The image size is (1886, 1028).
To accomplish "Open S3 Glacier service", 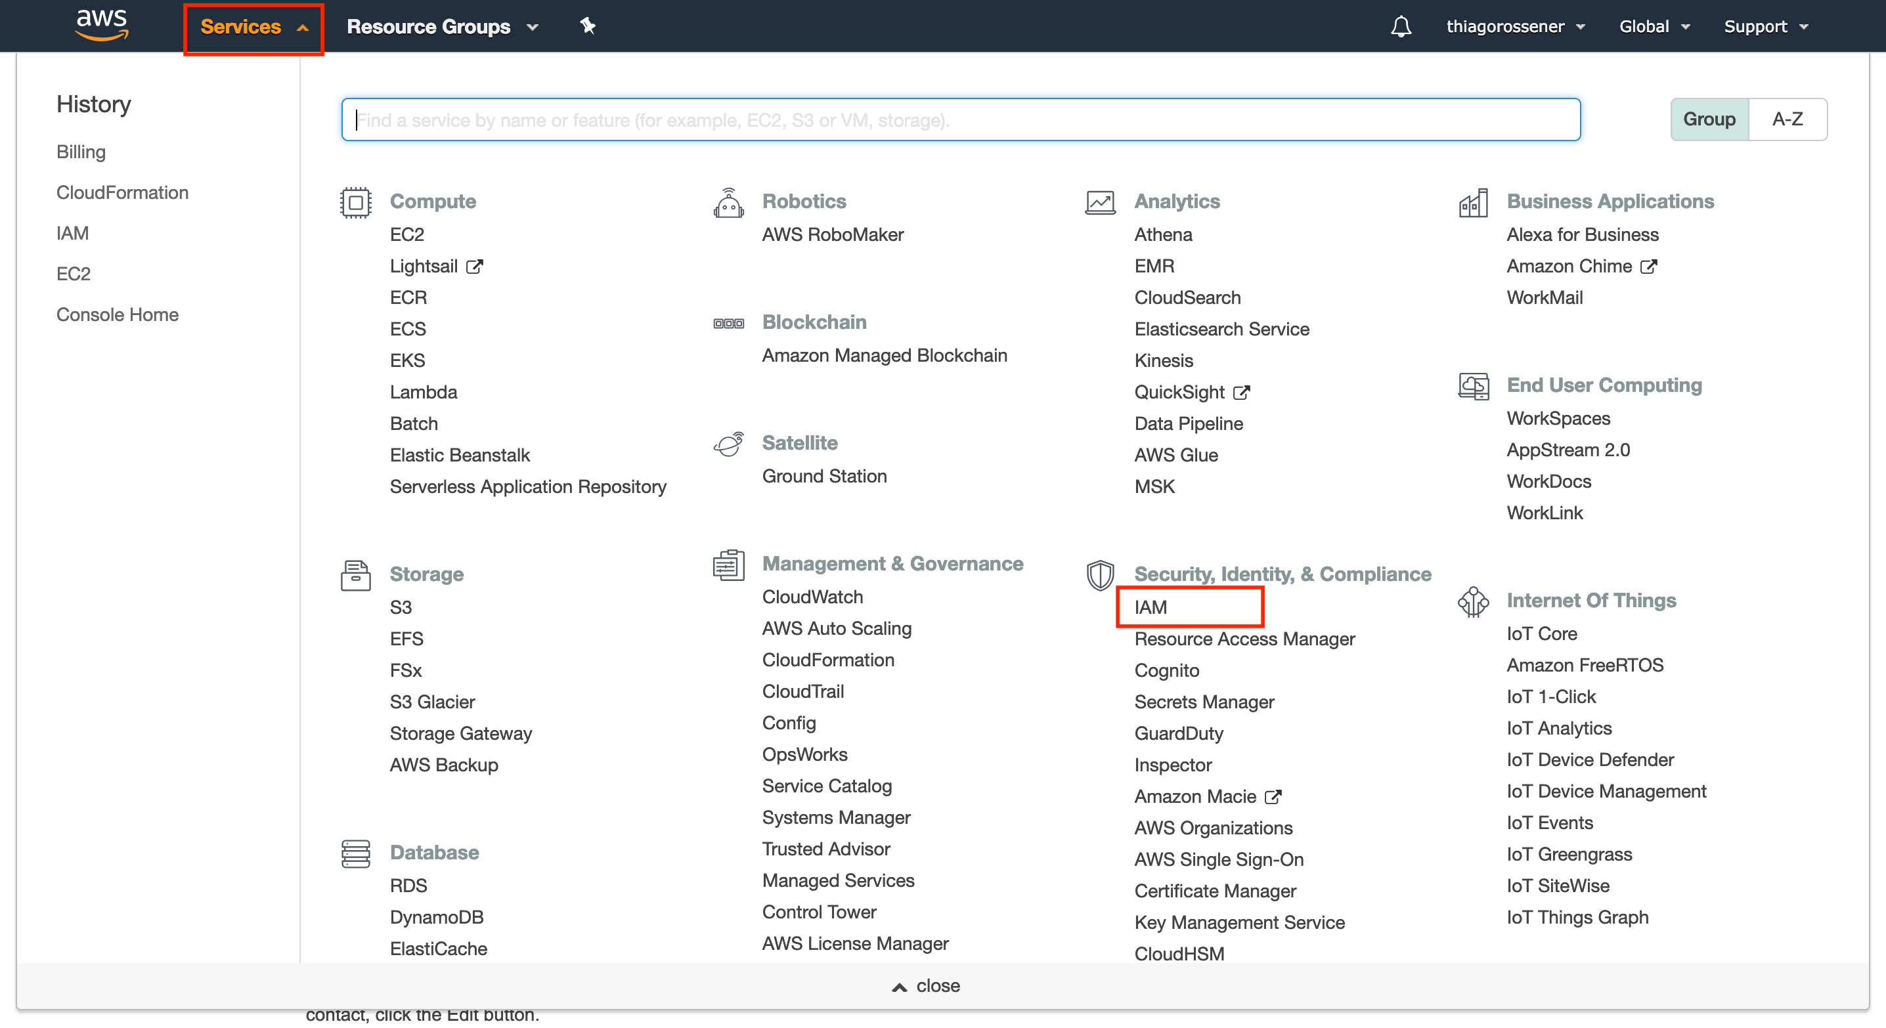I will tap(433, 702).
